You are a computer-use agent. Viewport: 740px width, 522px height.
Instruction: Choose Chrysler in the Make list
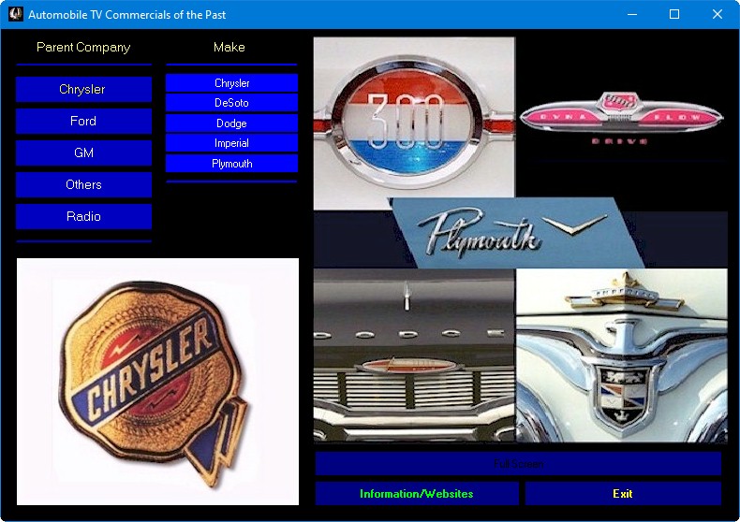pos(231,83)
